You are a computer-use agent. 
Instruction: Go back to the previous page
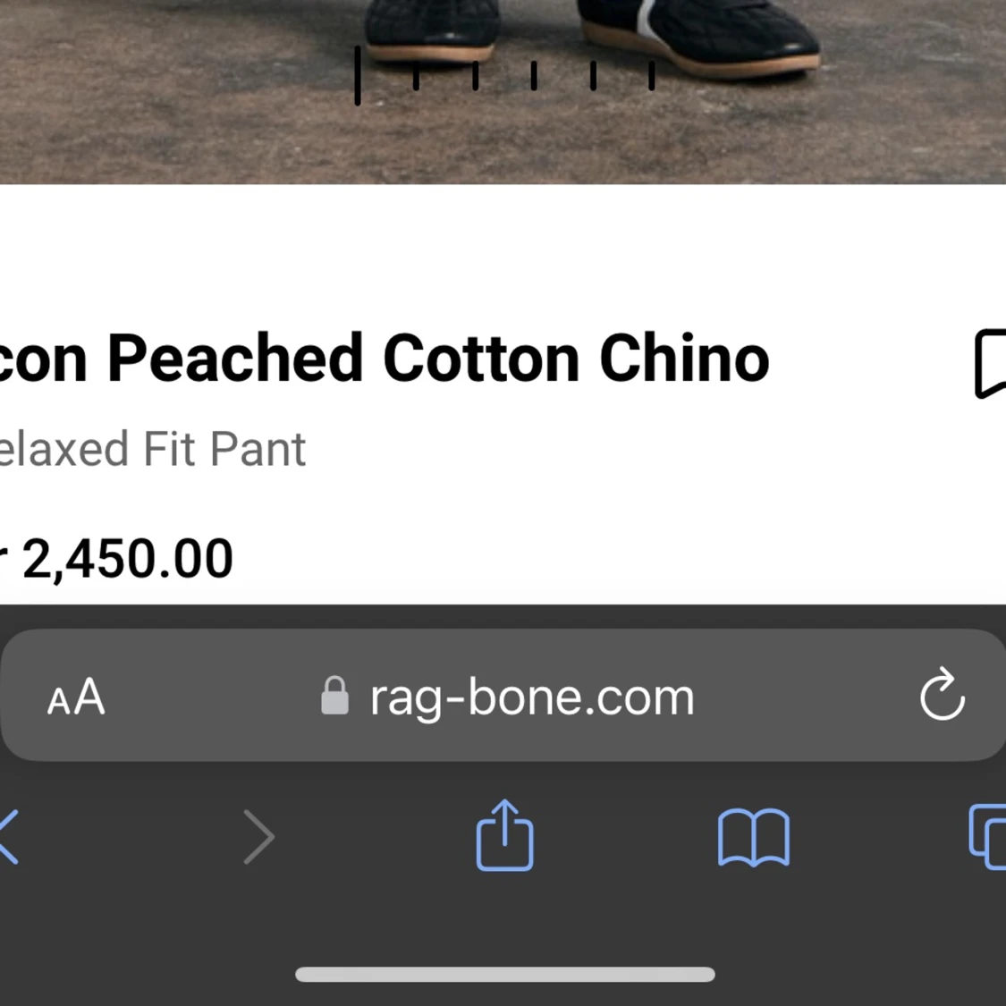9,837
